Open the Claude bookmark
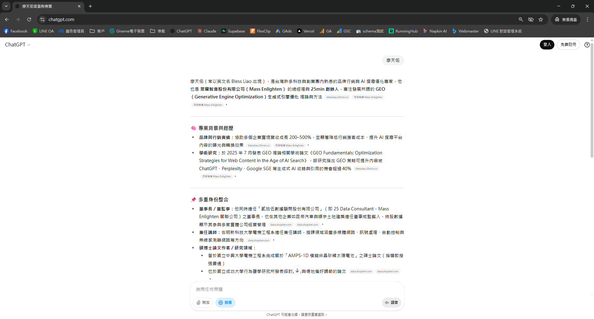The image size is (594, 319). coord(207,31)
